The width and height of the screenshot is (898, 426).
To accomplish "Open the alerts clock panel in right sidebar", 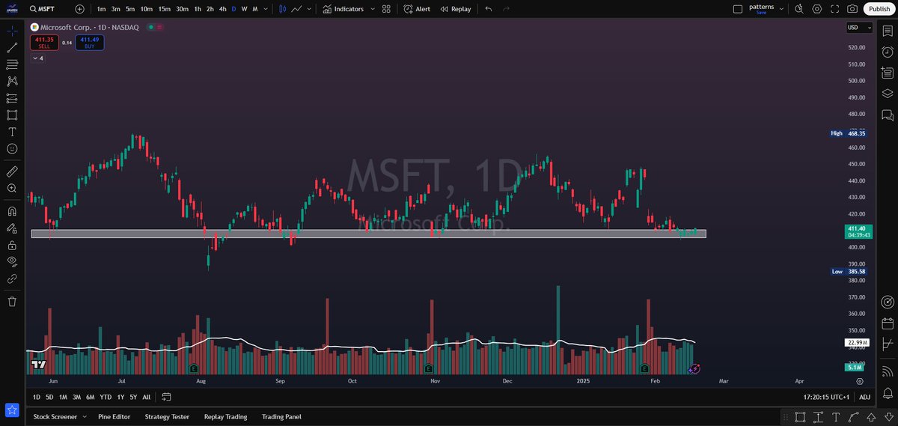I will [x=887, y=52].
